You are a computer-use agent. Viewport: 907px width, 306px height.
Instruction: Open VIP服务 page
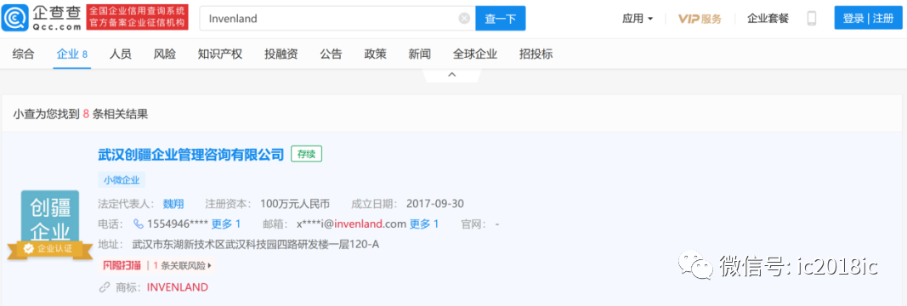[x=700, y=19]
